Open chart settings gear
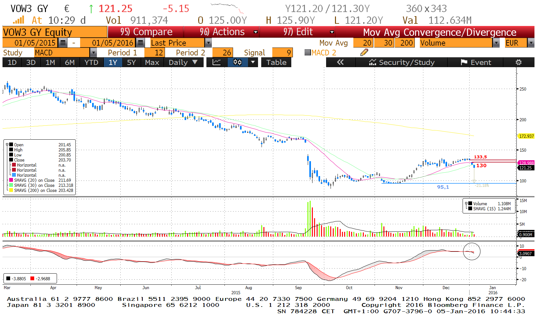Image resolution: width=537 pixels, height=317 pixels. (x=518, y=62)
